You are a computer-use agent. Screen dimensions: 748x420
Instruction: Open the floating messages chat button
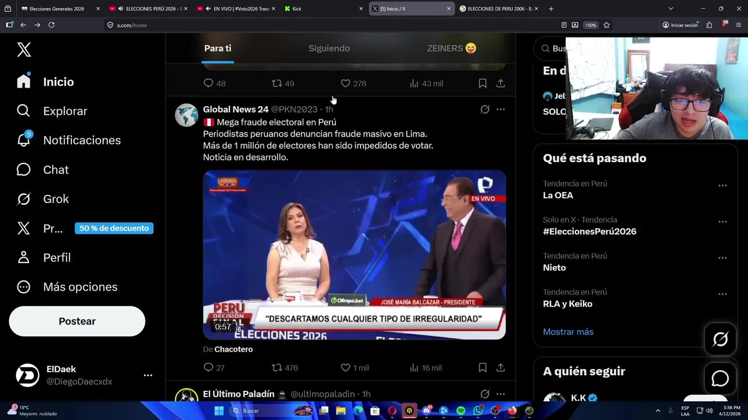click(720, 379)
